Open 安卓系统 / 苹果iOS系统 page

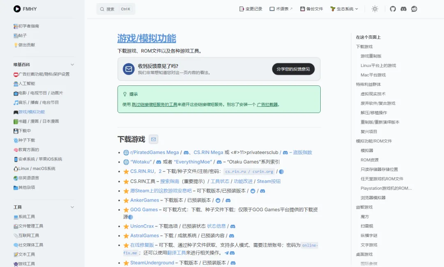[x=38, y=159]
